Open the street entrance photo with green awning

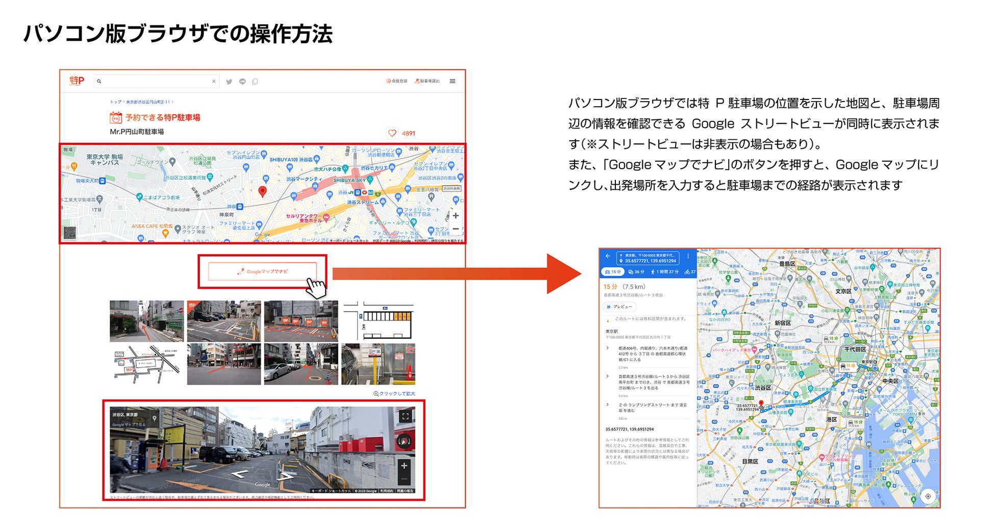[147, 321]
